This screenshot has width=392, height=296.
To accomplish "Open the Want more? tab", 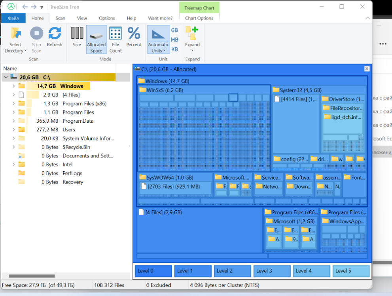I will [160, 18].
